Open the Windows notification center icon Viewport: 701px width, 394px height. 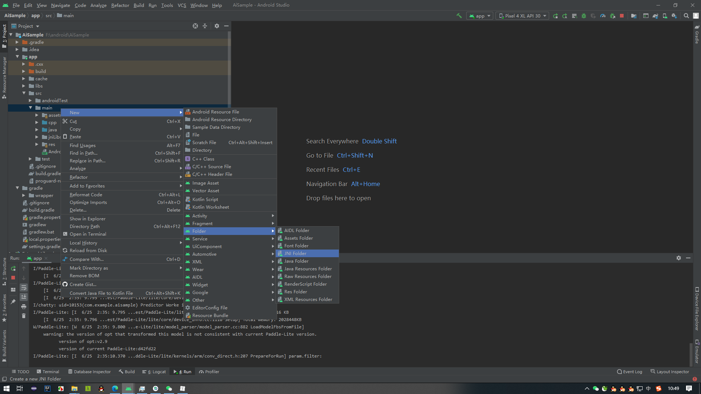click(689, 389)
